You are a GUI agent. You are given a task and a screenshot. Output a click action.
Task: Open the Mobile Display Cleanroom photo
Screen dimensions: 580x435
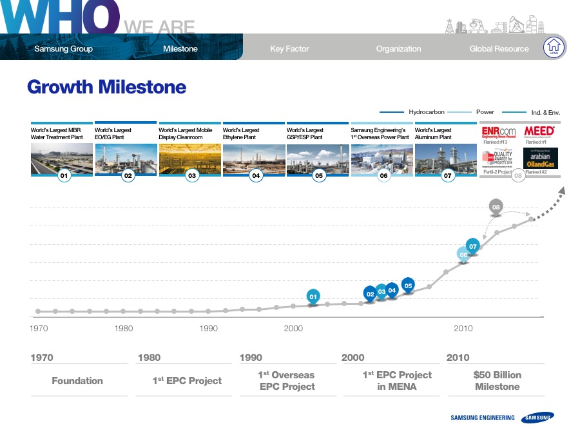(190, 159)
